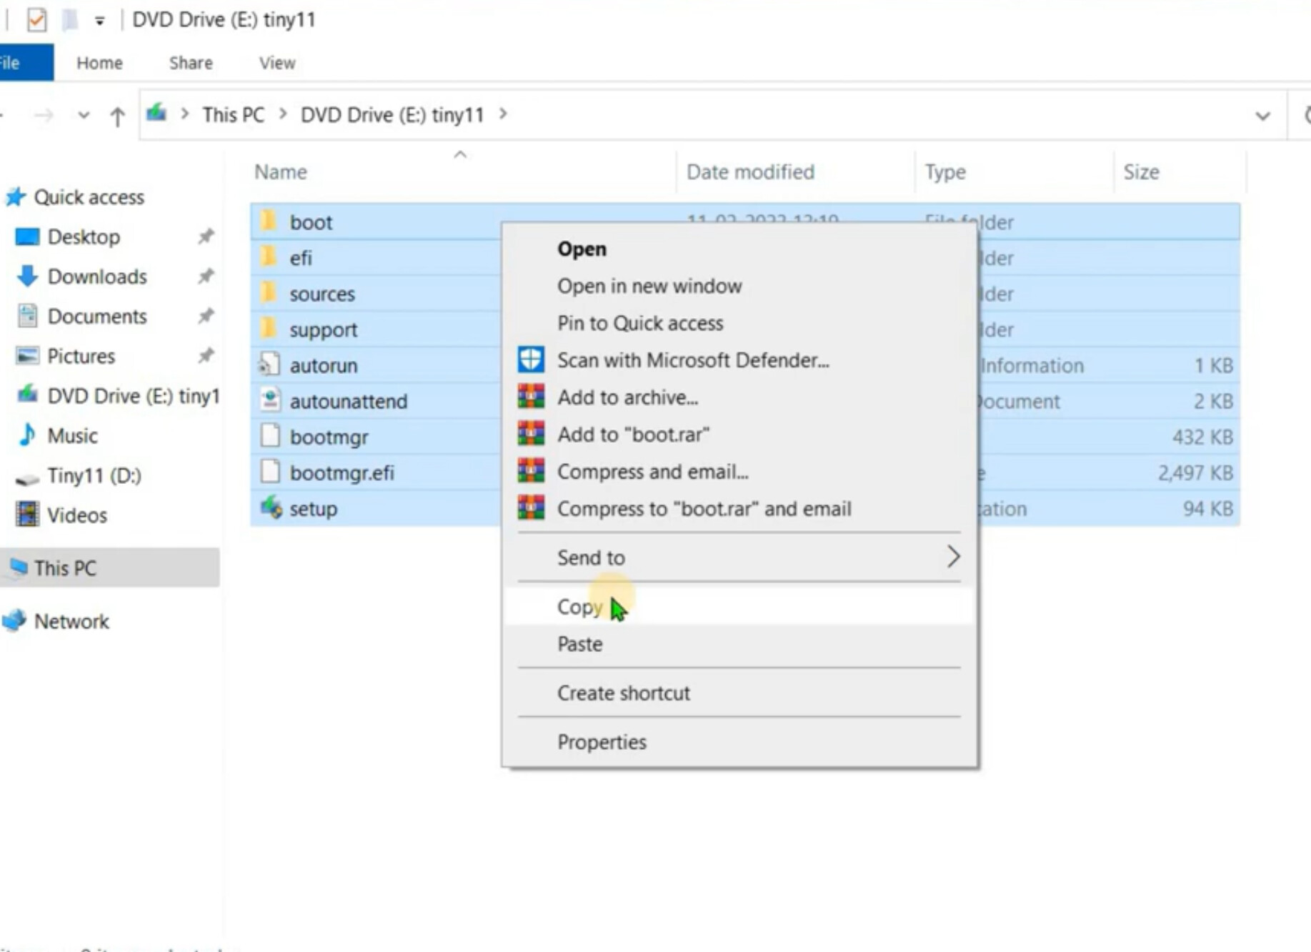1311x952 pixels.
Task: Click the boot folder icon
Action: tap(269, 221)
